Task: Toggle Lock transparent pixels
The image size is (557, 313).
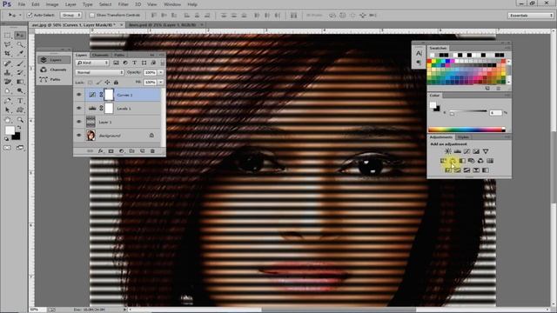Action: point(90,83)
